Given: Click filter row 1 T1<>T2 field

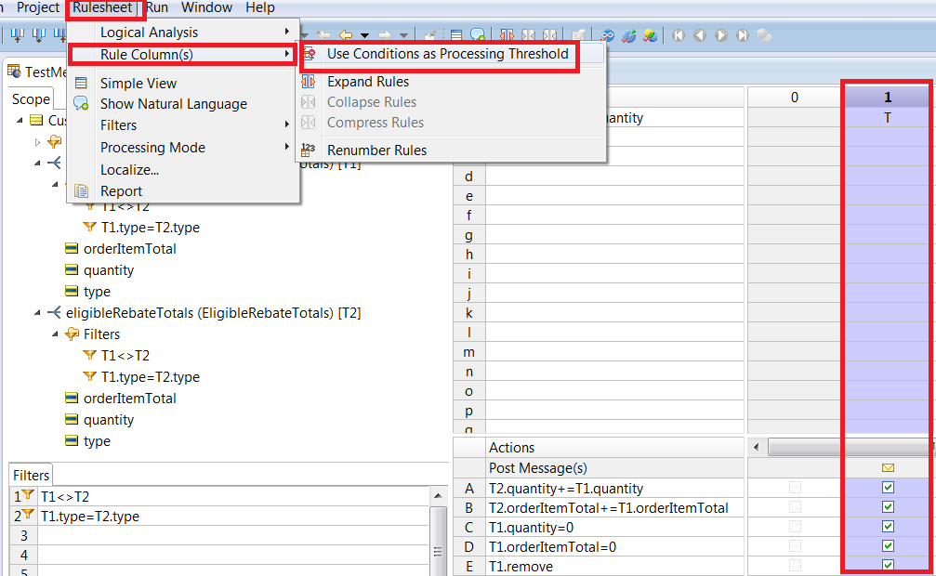Looking at the screenshot, I should 233,496.
